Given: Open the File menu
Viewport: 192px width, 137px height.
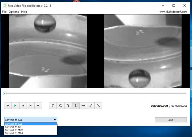Looking at the screenshot, I should 4,12.
